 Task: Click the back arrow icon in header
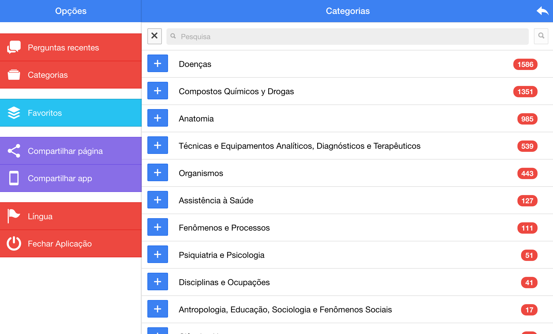click(542, 11)
